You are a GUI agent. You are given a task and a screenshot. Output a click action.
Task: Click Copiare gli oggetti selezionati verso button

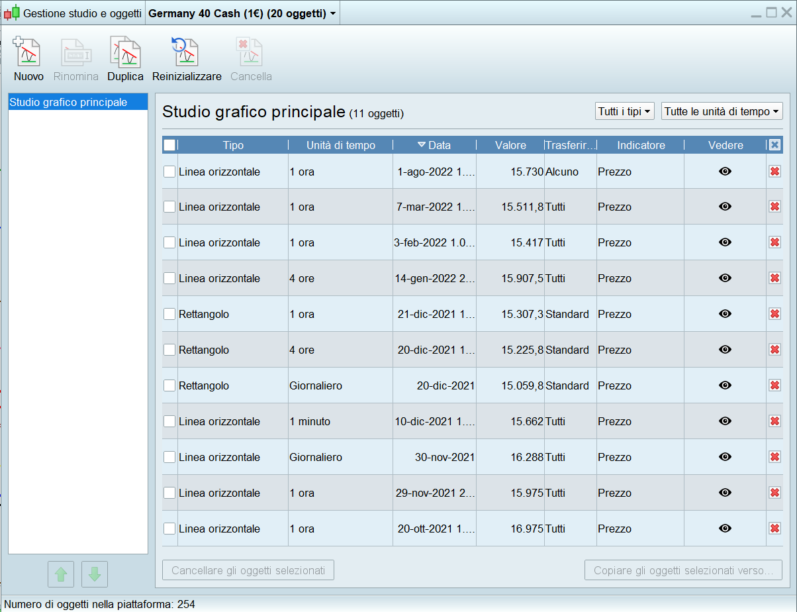[x=683, y=570]
